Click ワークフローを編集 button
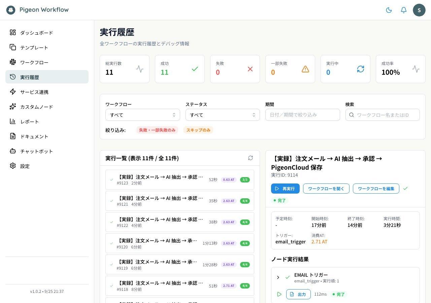The height and width of the screenshot is (303, 431). (x=376, y=189)
